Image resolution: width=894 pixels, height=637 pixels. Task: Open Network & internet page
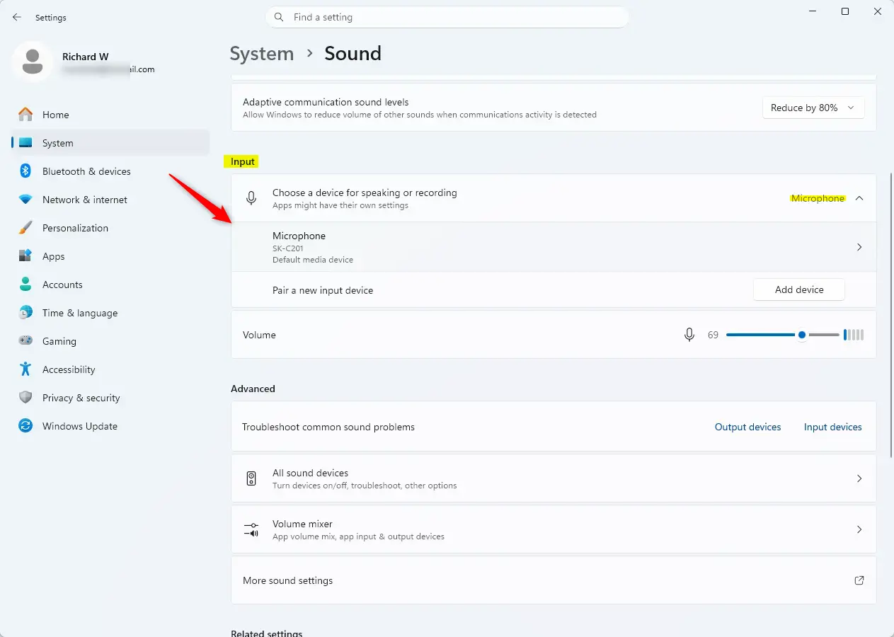tap(110, 200)
